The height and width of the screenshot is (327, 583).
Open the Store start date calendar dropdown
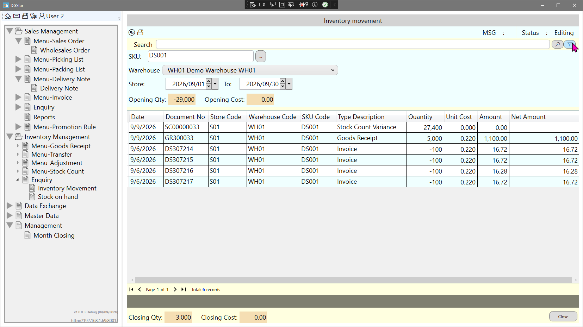[215, 84]
